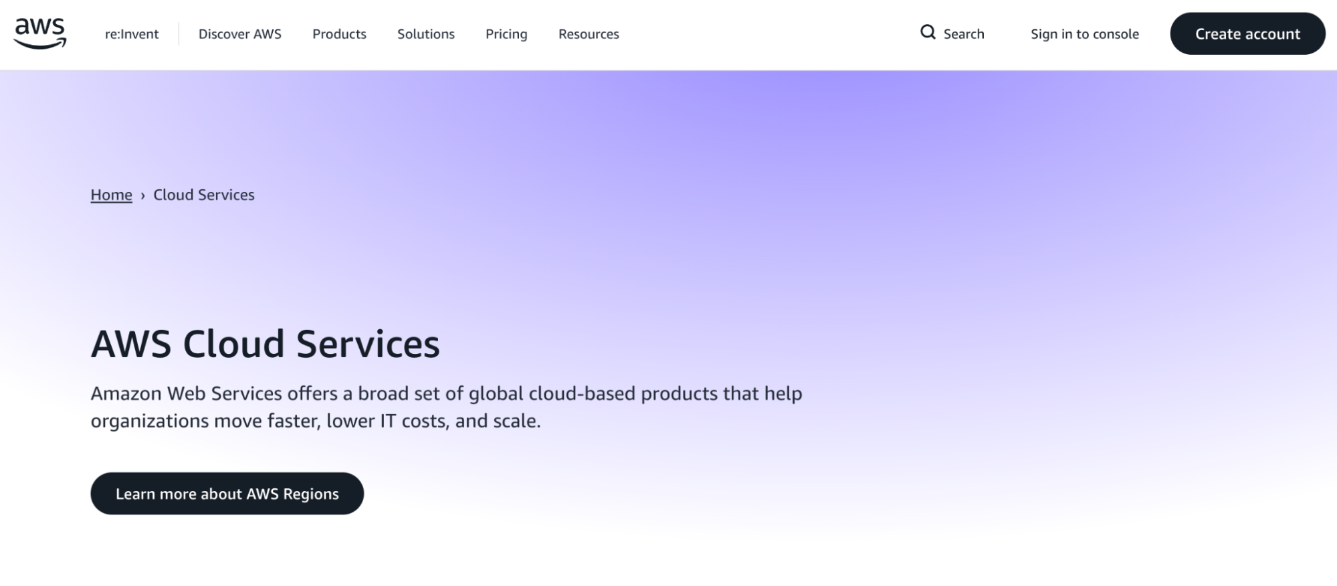This screenshot has width=1337, height=586.
Task: Open the re:Invent link in navigation
Action: click(132, 34)
